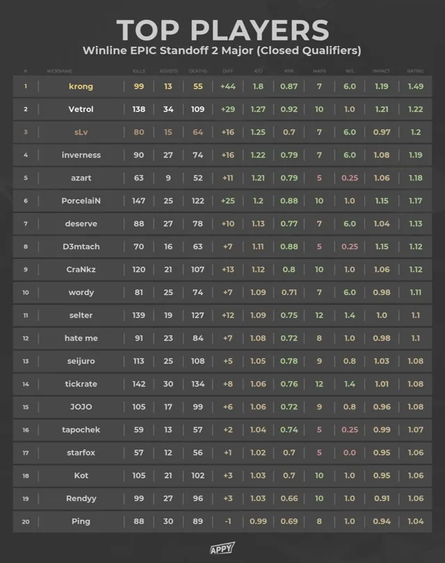Click the RATING column header

click(415, 71)
